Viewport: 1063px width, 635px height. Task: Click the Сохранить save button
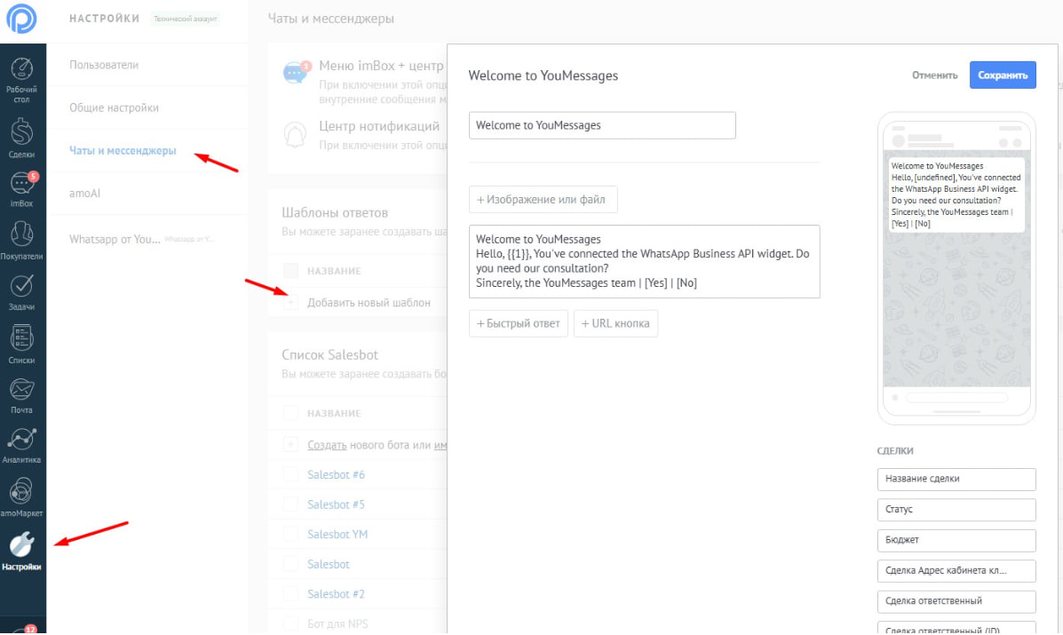point(1002,75)
